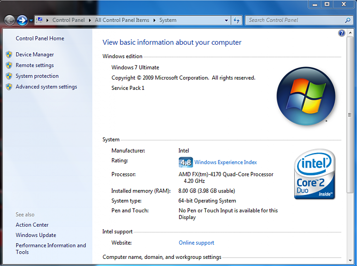Expand arrow after Control Panel breadcrumb
The image size is (357, 266).
click(x=90, y=20)
